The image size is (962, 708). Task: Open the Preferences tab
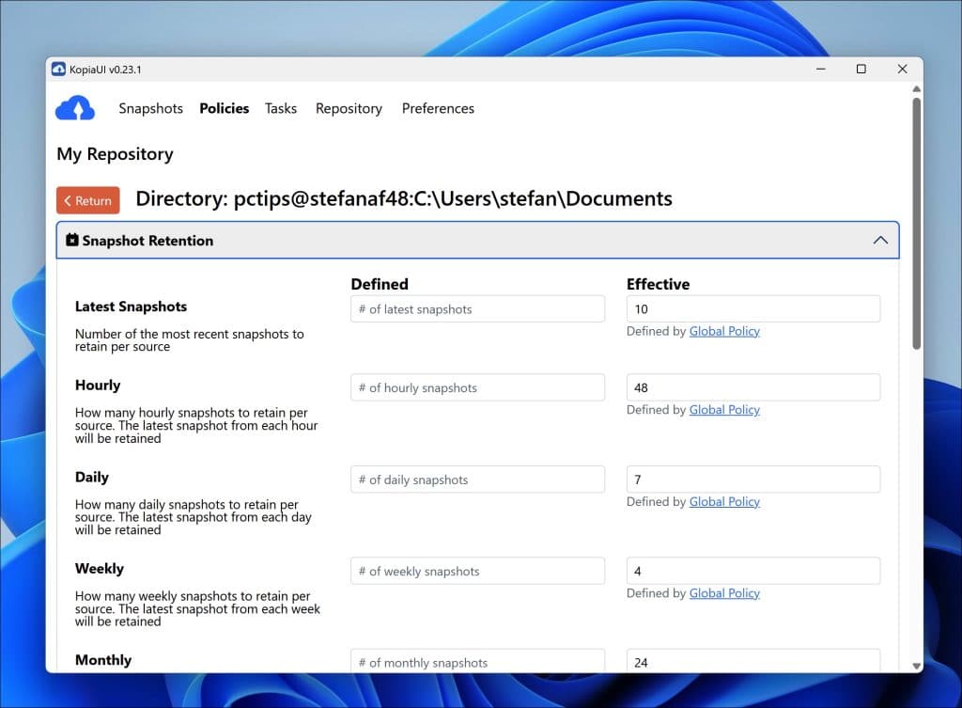click(x=438, y=109)
